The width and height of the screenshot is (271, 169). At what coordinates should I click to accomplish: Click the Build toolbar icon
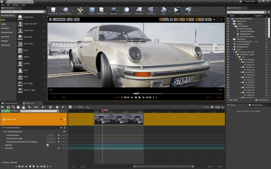coord(163,10)
